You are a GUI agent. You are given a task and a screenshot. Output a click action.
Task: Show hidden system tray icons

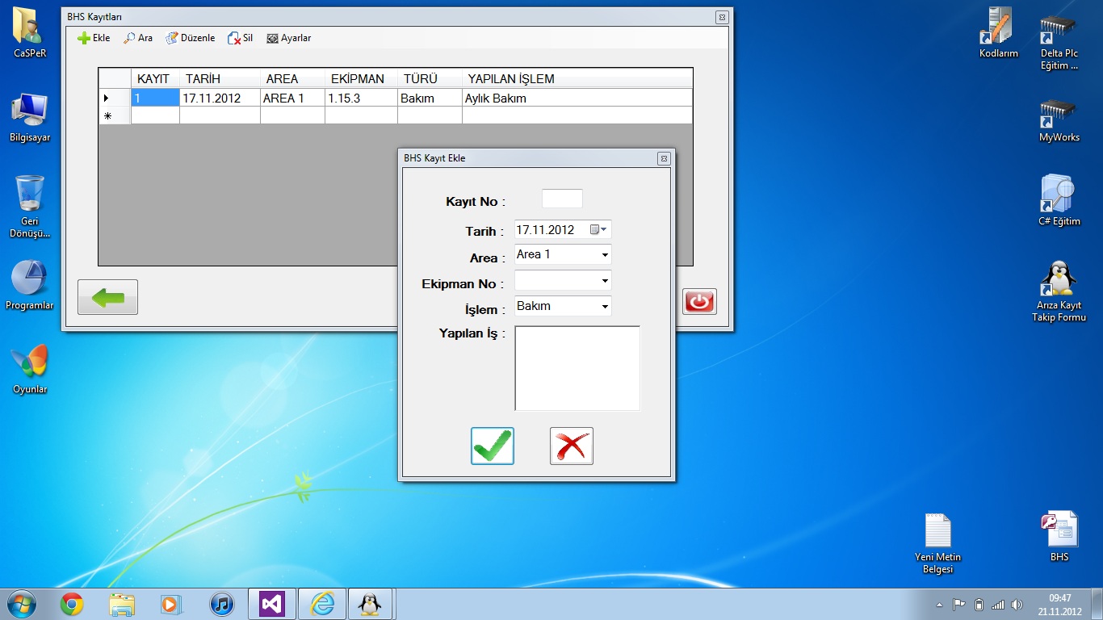(x=939, y=605)
